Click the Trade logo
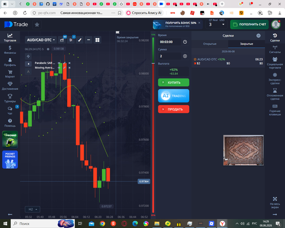 coord(16,25)
